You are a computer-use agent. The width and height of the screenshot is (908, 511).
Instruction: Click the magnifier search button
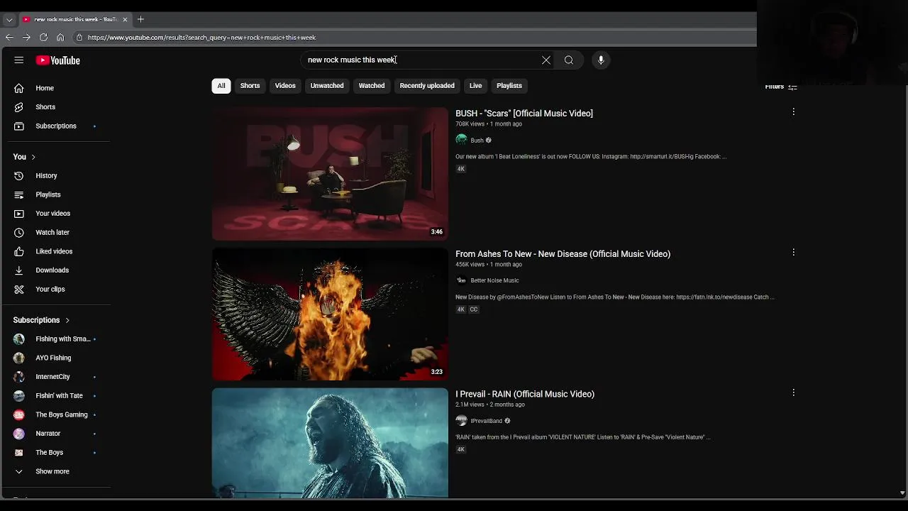point(569,60)
